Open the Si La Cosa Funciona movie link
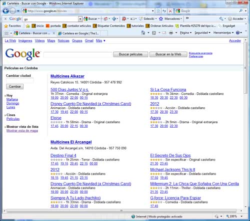The image size is (250, 221). click(x=168, y=90)
